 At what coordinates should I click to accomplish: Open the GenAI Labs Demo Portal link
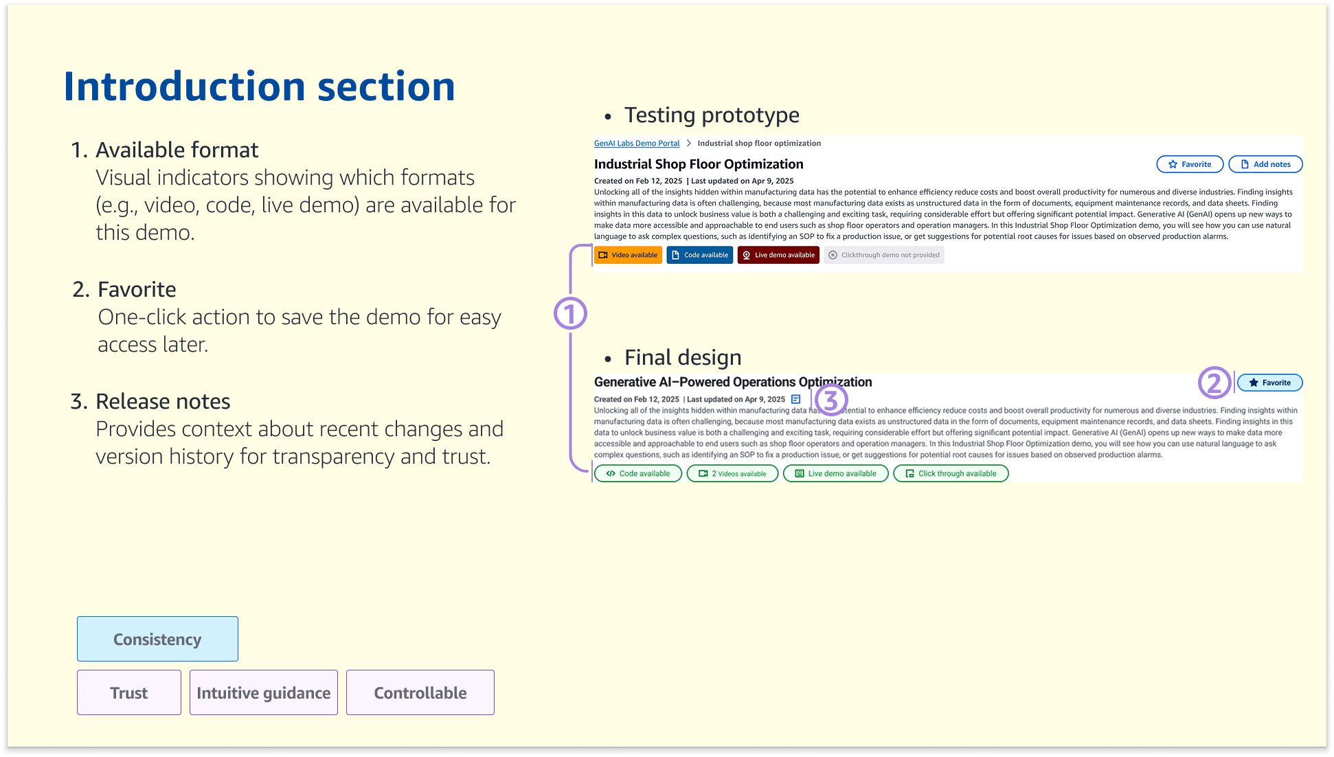[637, 143]
